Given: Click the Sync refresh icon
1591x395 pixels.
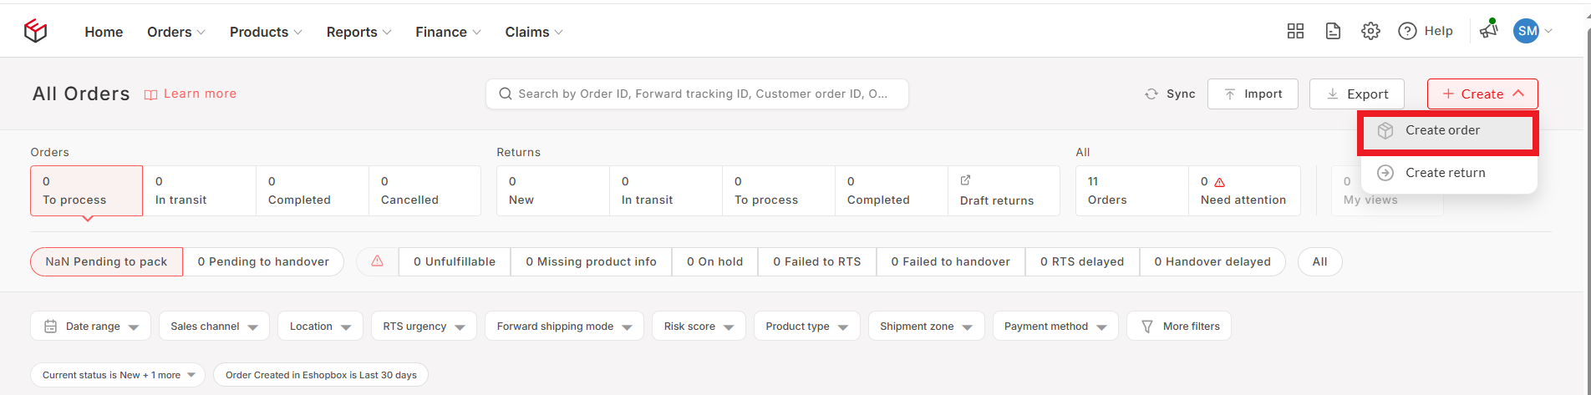Looking at the screenshot, I should point(1151,94).
